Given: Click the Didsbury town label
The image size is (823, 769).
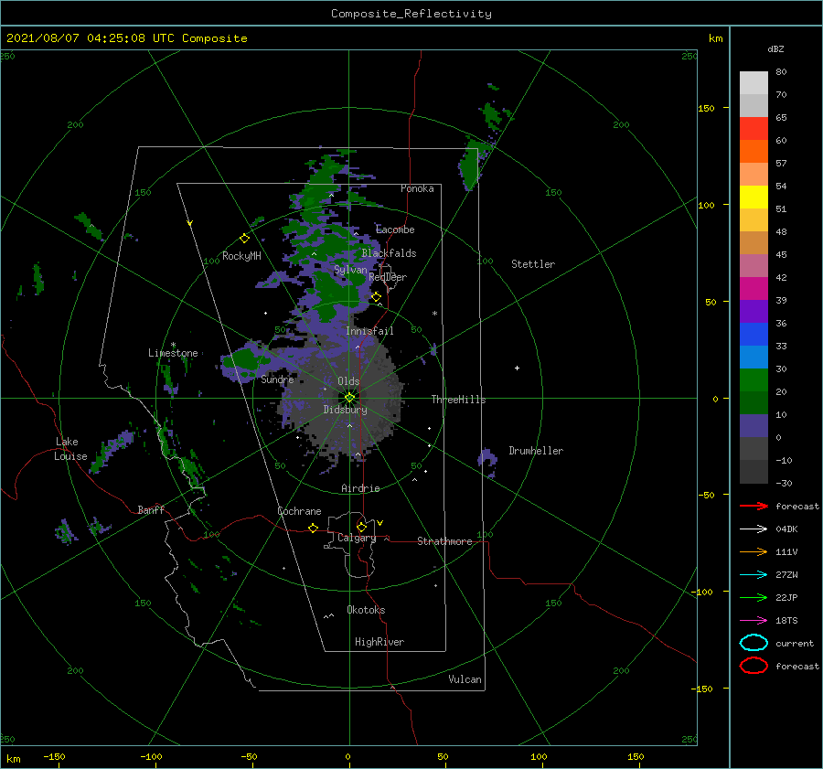Looking at the screenshot, I should 345,410.
